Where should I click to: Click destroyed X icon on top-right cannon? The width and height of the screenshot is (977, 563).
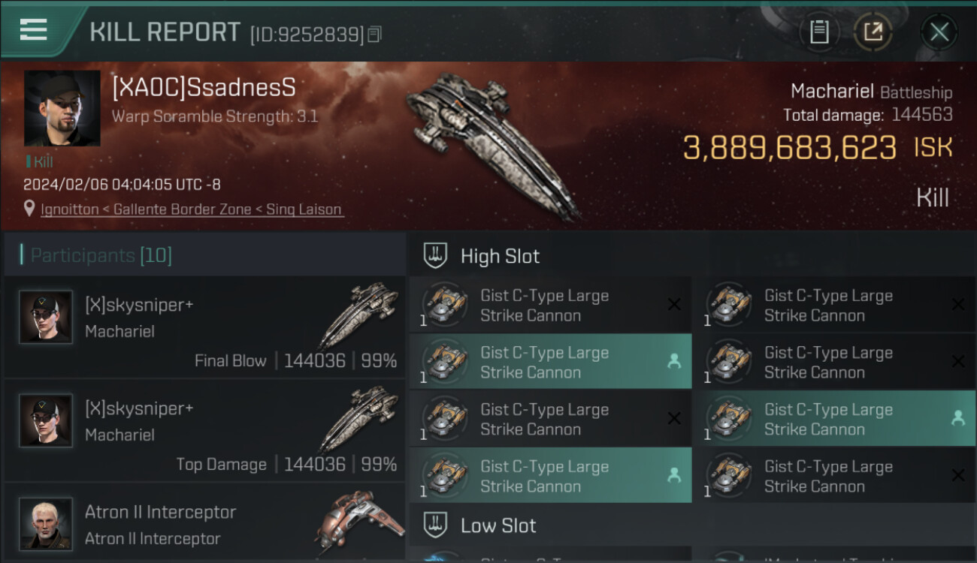[x=958, y=304]
